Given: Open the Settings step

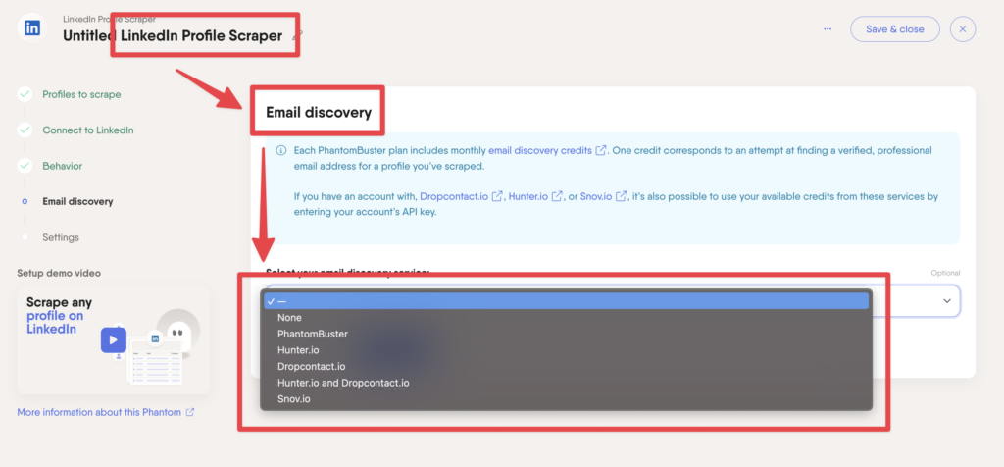Looking at the screenshot, I should [x=61, y=237].
